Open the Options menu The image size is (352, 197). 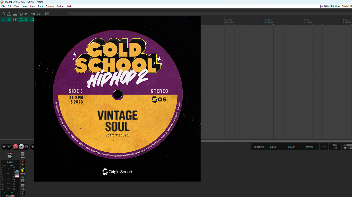point(50,6)
